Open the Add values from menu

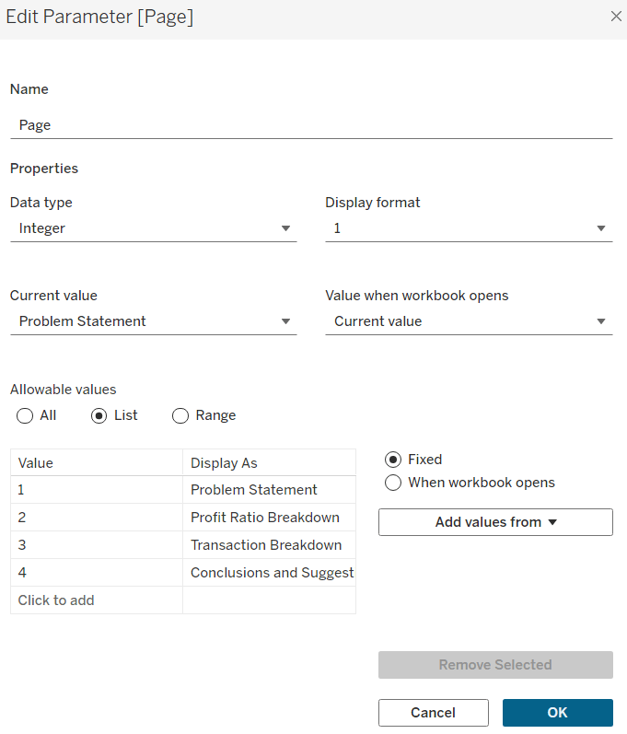click(495, 522)
